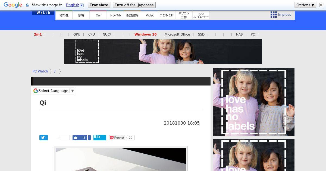Click the padlock icon in translate bar
The height and width of the screenshot is (171, 326).
coord(27,5)
